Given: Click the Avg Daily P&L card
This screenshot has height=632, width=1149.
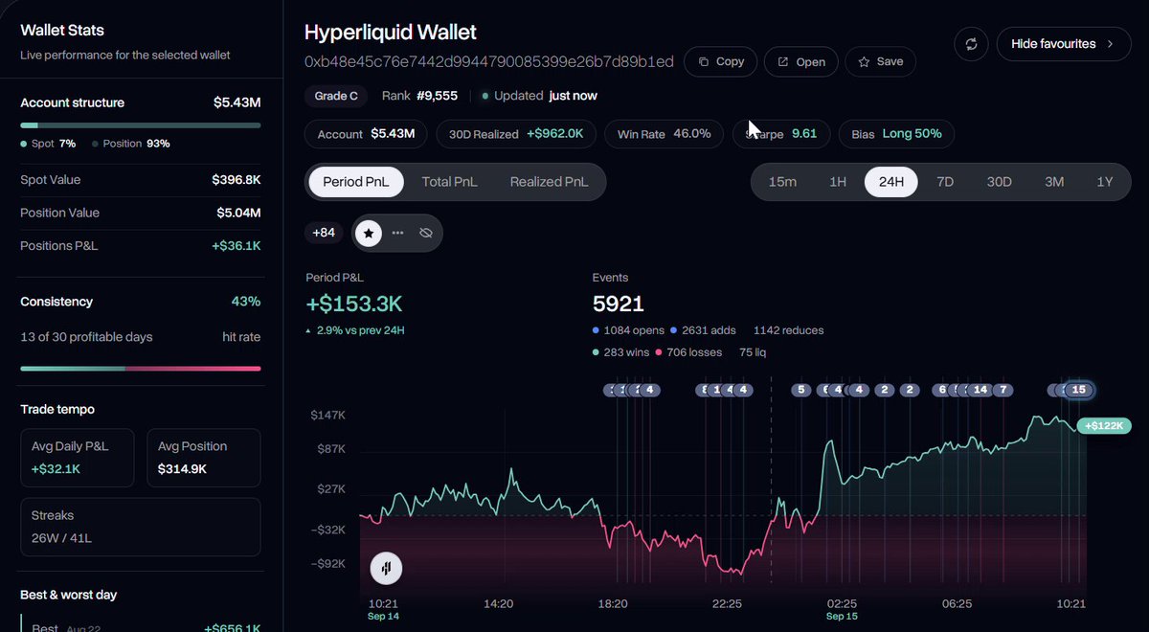Looking at the screenshot, I should tap(79, 458).
